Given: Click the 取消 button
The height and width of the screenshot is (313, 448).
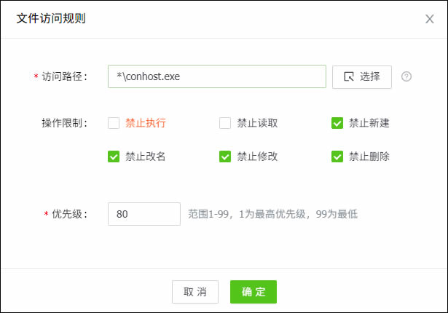Looking at the screenshot, I should tap(195, 292).
